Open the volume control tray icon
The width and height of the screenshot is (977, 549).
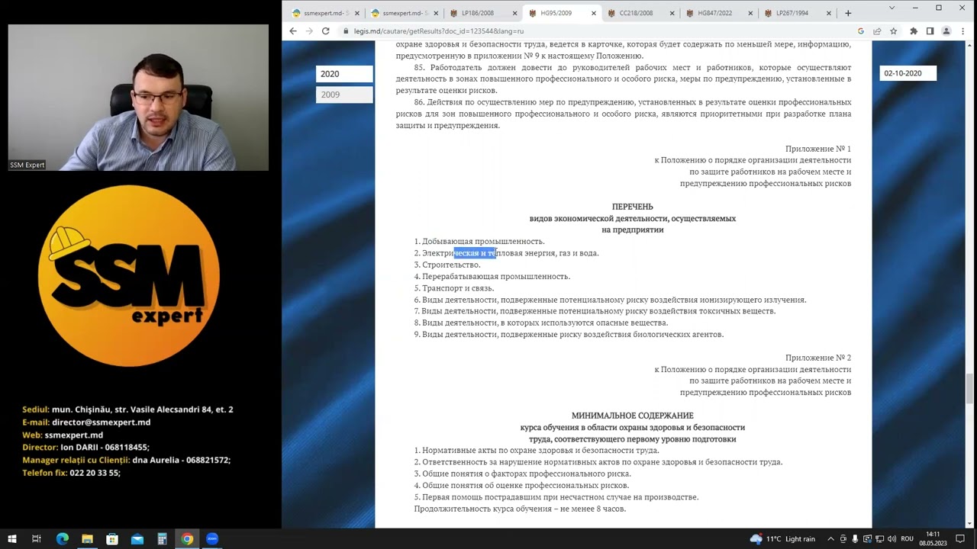coord(890,539)
